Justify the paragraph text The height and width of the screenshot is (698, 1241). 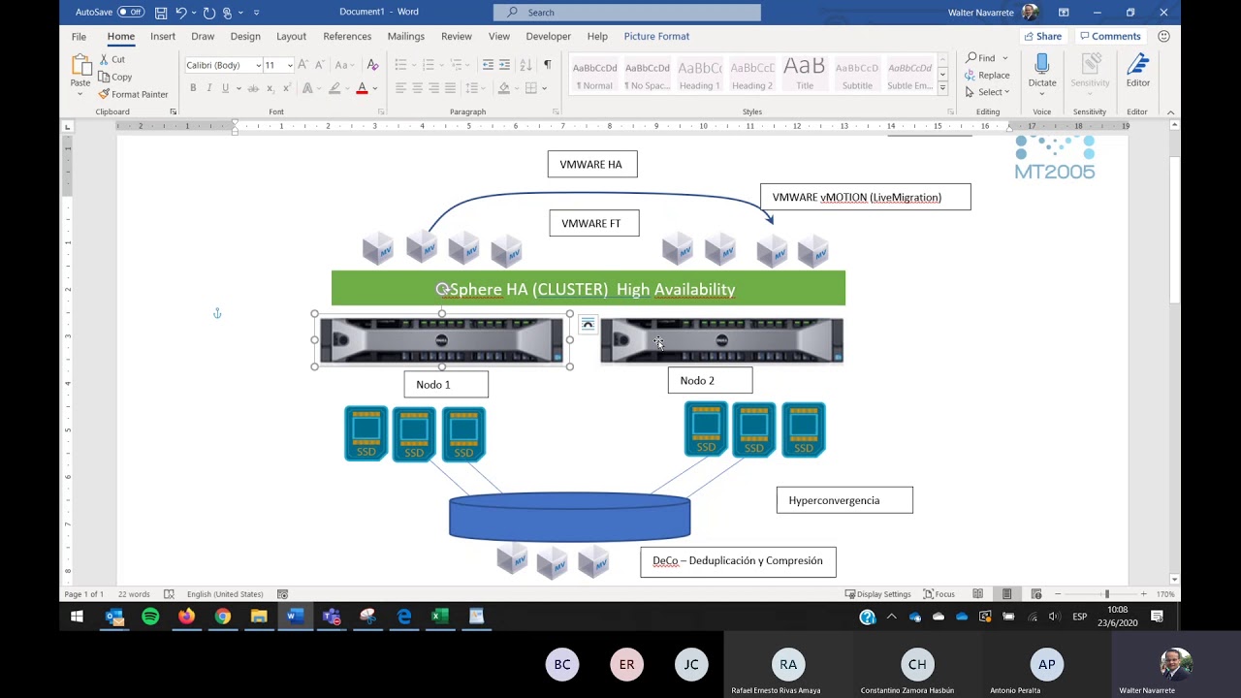click(450, 88)
